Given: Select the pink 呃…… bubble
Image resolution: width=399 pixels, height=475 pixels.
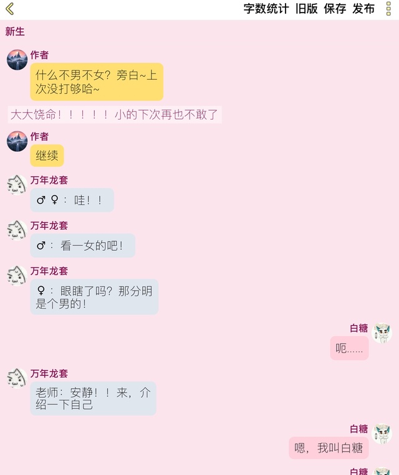Looking at the screenshot, I should click(349, 348).
